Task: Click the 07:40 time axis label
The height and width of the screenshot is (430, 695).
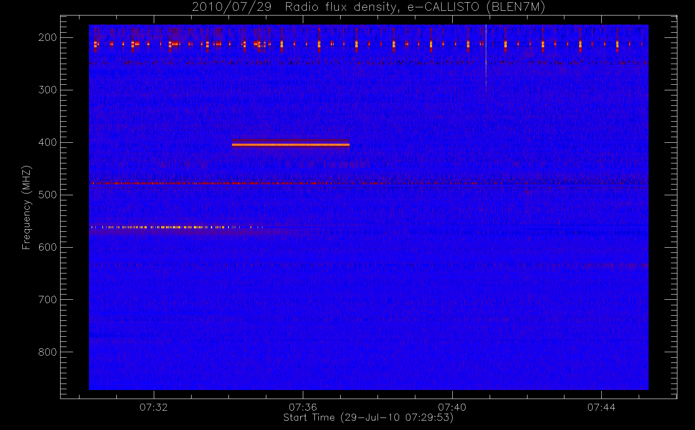Action: [x=452, y=407]
